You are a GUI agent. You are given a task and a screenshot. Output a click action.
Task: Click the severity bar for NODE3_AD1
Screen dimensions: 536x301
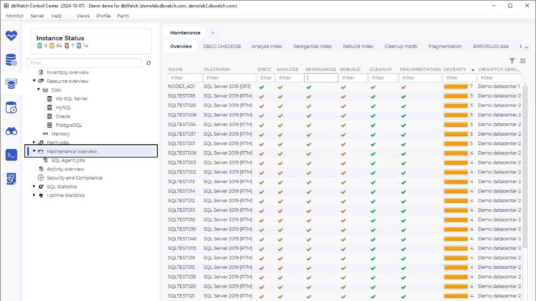[456, 86]
